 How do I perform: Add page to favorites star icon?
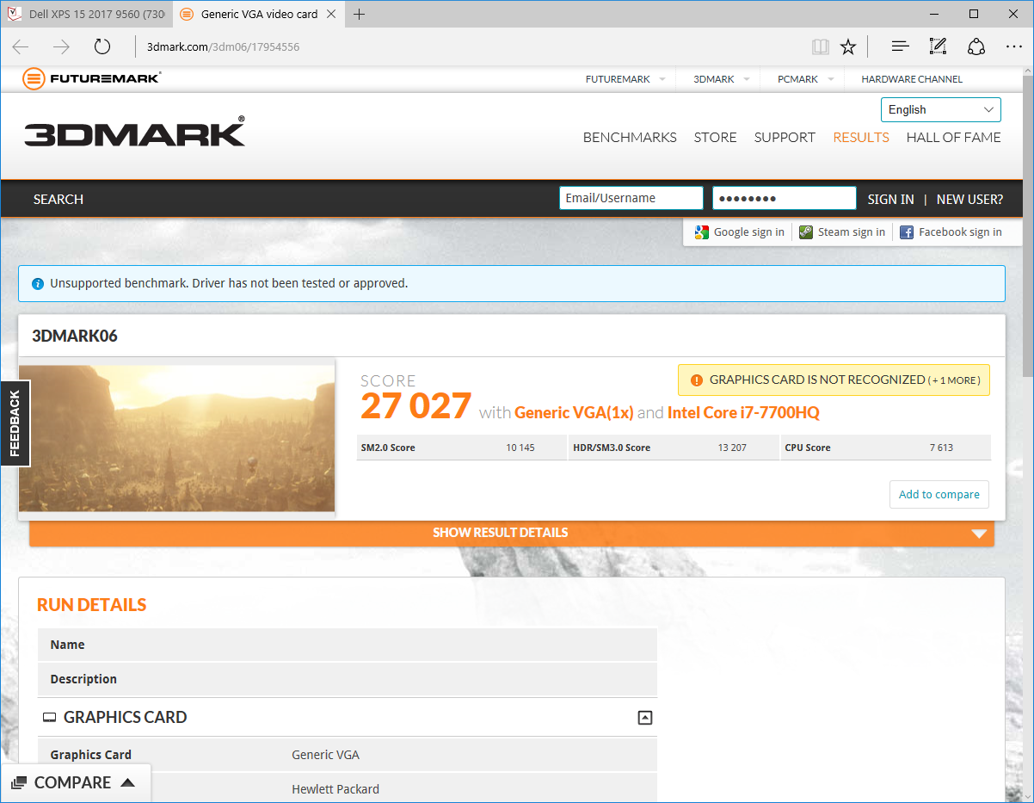tap(848, 46)
